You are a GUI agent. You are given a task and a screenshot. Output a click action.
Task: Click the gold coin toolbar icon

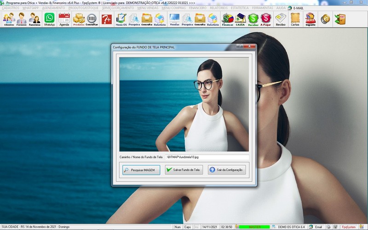(x=325, y=19)
